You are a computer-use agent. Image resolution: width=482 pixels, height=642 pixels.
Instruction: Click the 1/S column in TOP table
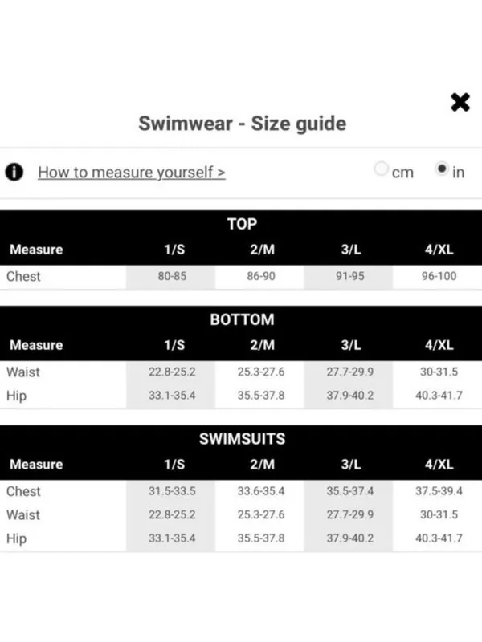pos(174,250)
